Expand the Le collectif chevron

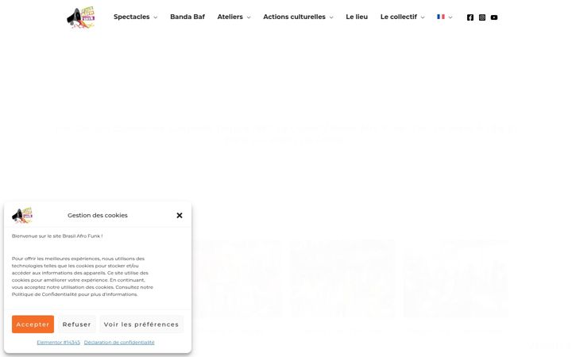coord(423,17)
